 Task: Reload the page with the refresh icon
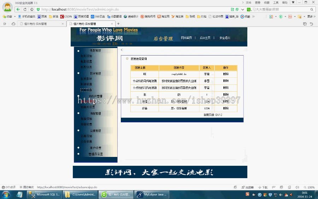click(25, 9)
